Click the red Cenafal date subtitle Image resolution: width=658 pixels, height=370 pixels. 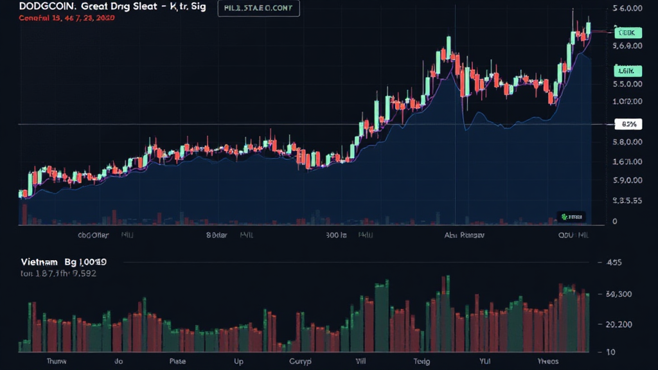(x=67, y=19)
